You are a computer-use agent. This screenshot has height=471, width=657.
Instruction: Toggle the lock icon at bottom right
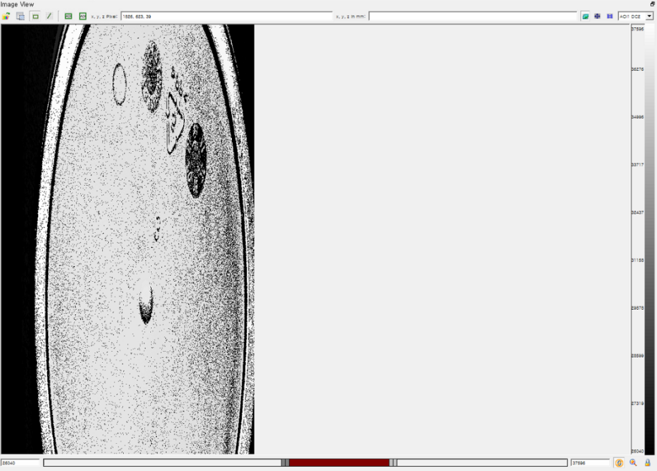pyautogui.click(x=647, y=463)
